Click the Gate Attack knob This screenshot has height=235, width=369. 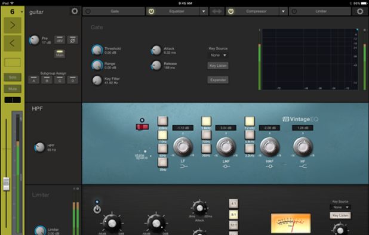point(156,50)
